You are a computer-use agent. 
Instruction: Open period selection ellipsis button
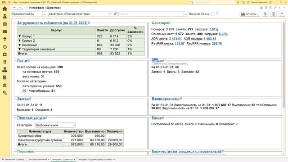pos(45,14)
